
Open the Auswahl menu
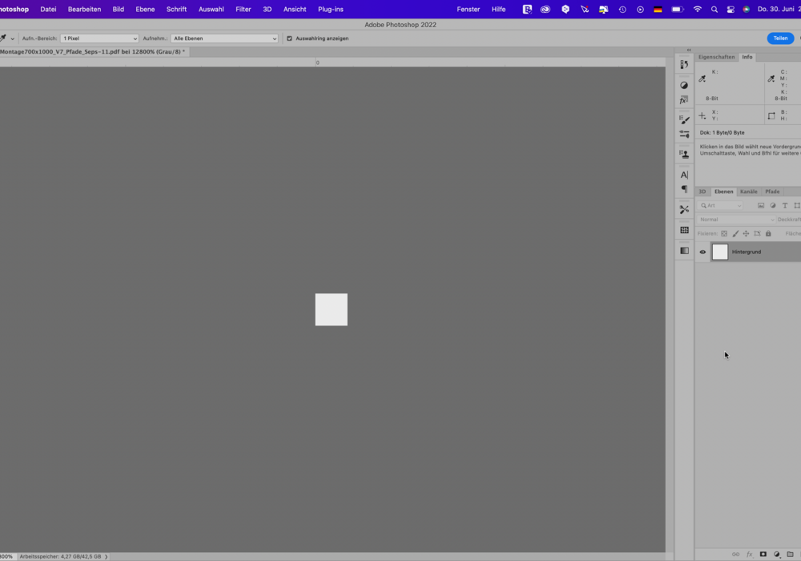(x=211, y=9)
